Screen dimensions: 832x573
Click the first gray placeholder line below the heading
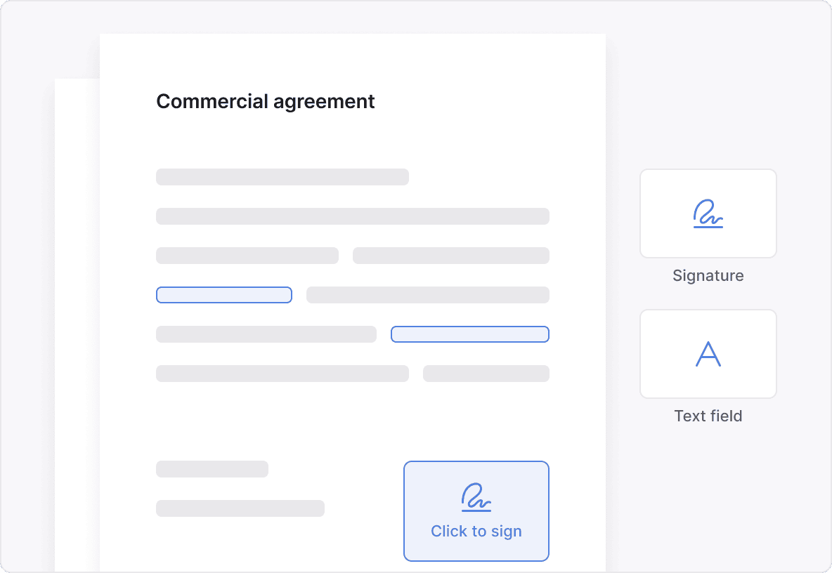click(282, 177)
